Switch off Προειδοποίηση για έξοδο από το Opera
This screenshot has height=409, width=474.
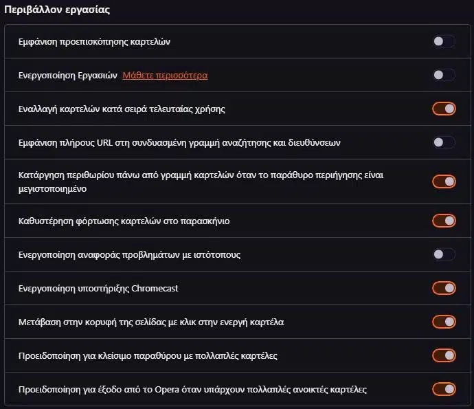pyautogui.click(x=444, y=389)
